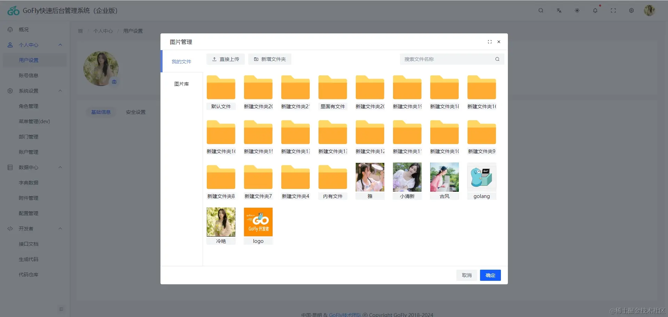Toggle the light/dark theme icon
This screenshot has width=668, height=317.
point(577,10)
